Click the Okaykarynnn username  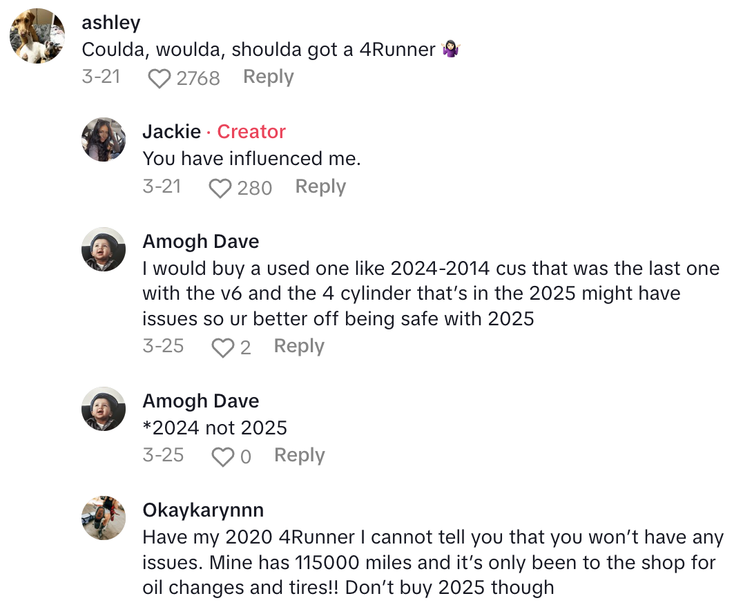tap(203, 510)
